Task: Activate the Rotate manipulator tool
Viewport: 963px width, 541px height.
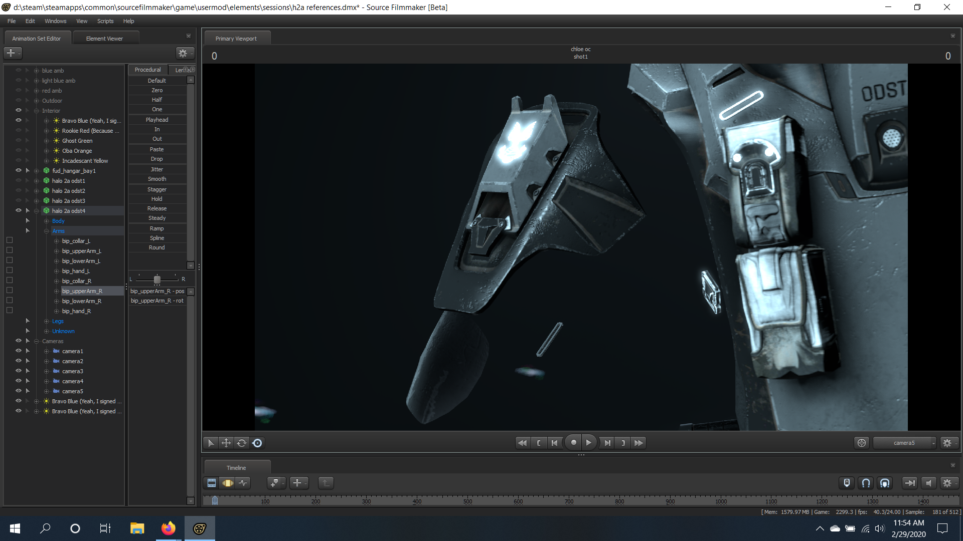Action: pyautogui.click(x=242, y=443)
